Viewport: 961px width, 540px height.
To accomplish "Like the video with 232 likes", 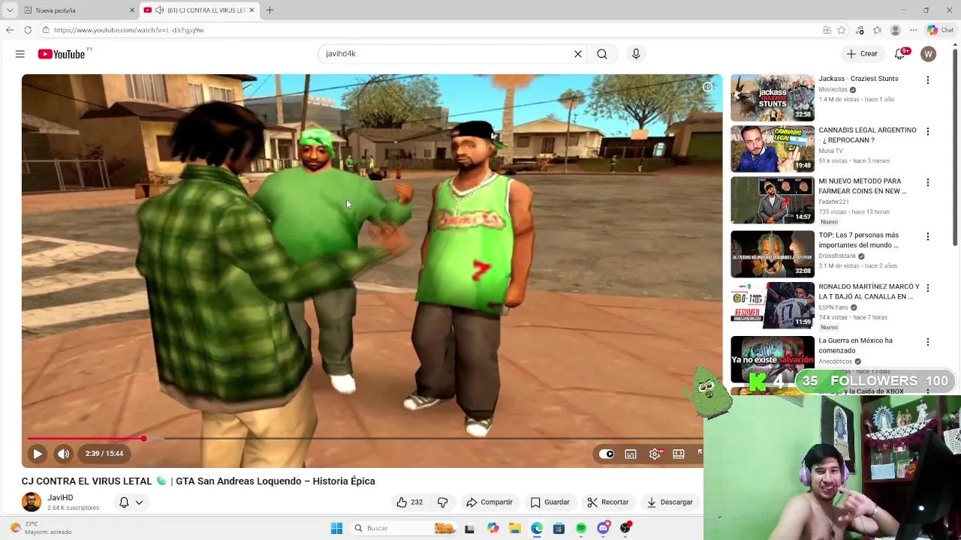I will [x=409, y=502].
